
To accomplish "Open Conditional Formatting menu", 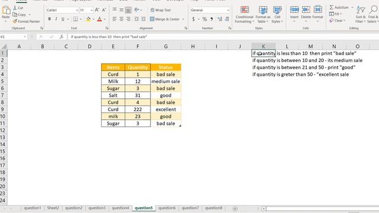I will (x=245, y=15).
